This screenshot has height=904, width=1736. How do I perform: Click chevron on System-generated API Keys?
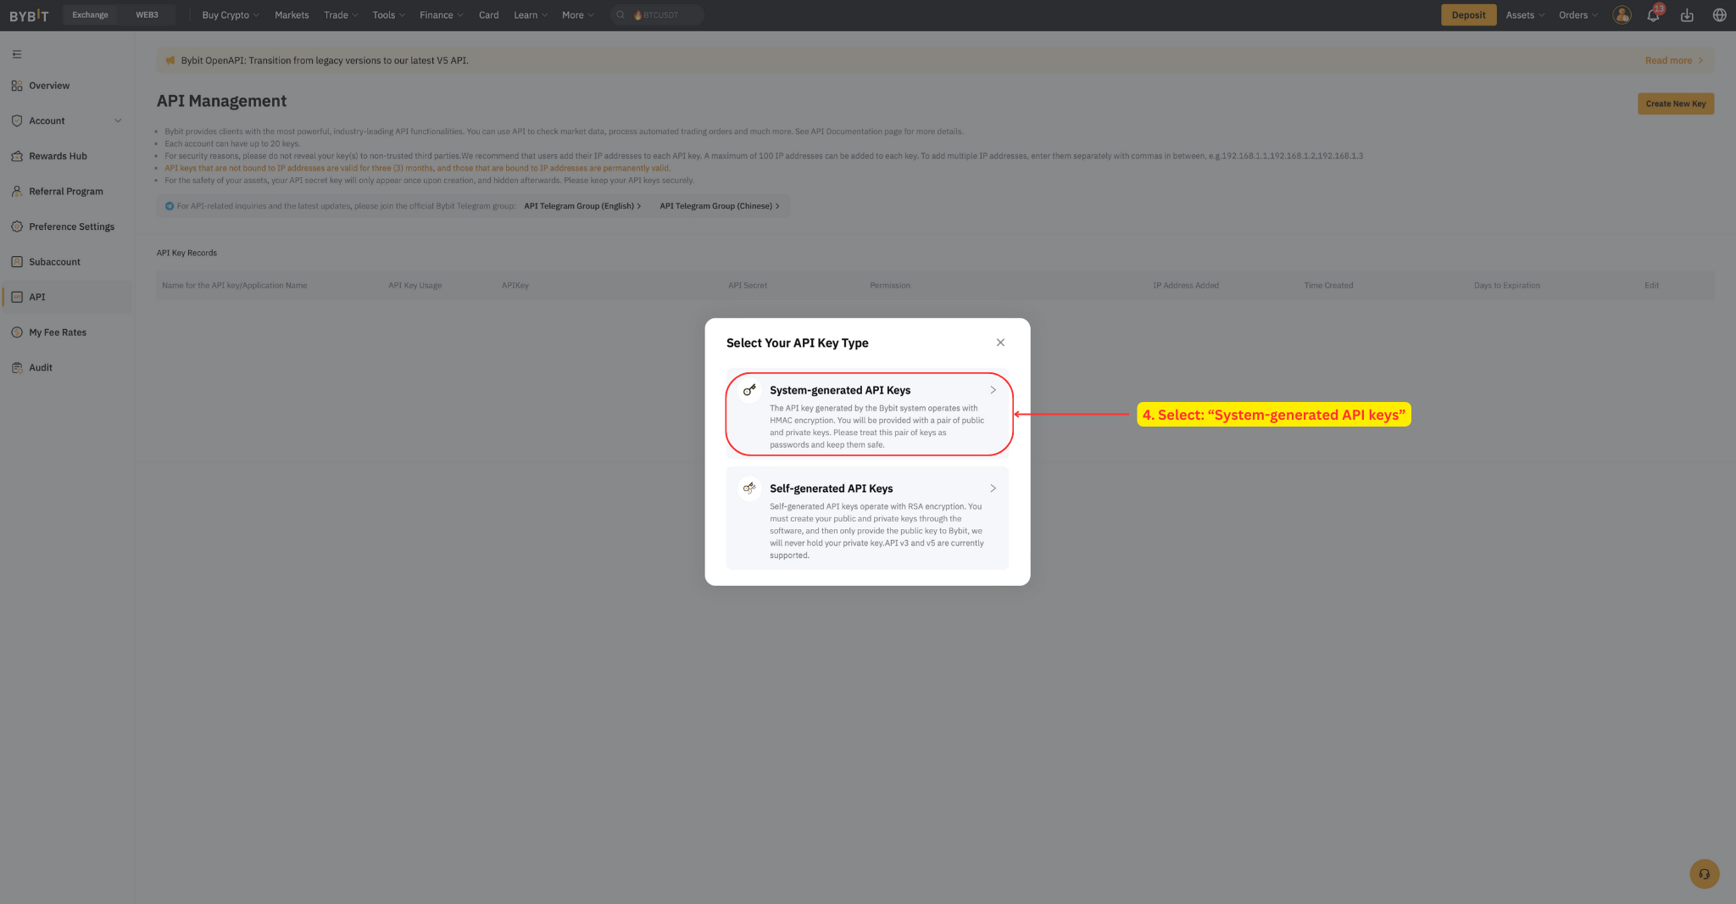pyautogui.click(x=993, y=390)
